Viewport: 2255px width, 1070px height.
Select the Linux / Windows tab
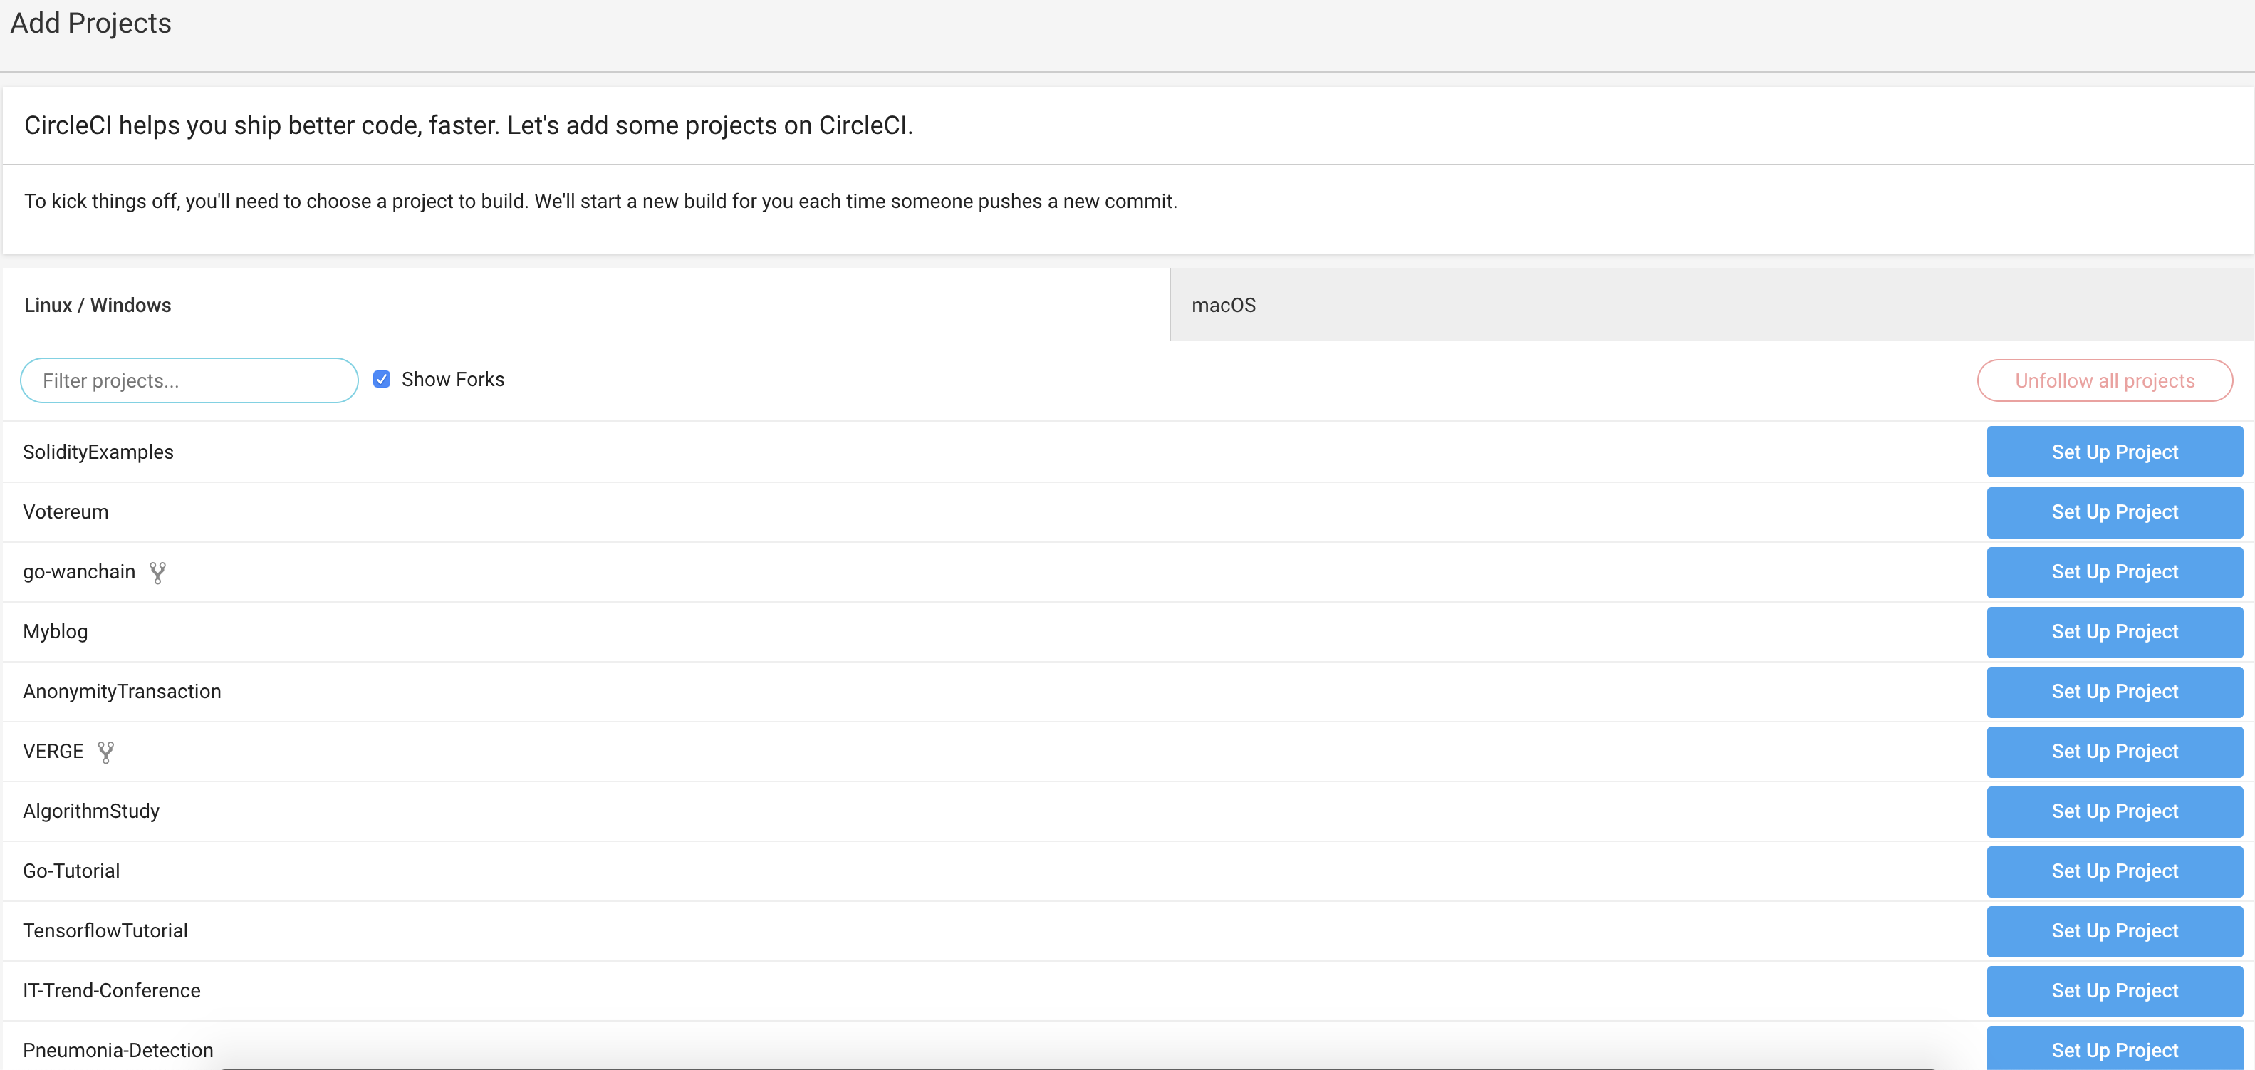[x=97, y=305]
